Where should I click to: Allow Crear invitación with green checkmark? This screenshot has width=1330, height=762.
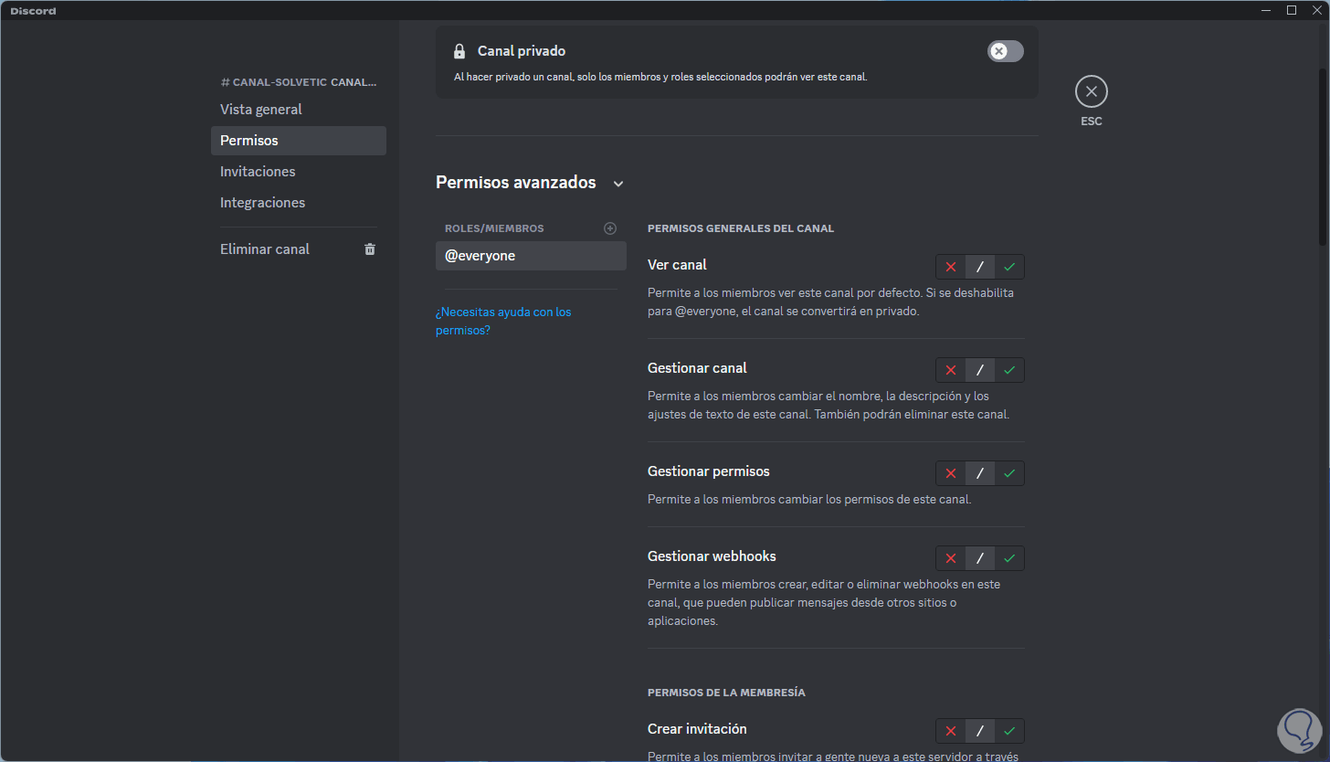[1009, 731]
